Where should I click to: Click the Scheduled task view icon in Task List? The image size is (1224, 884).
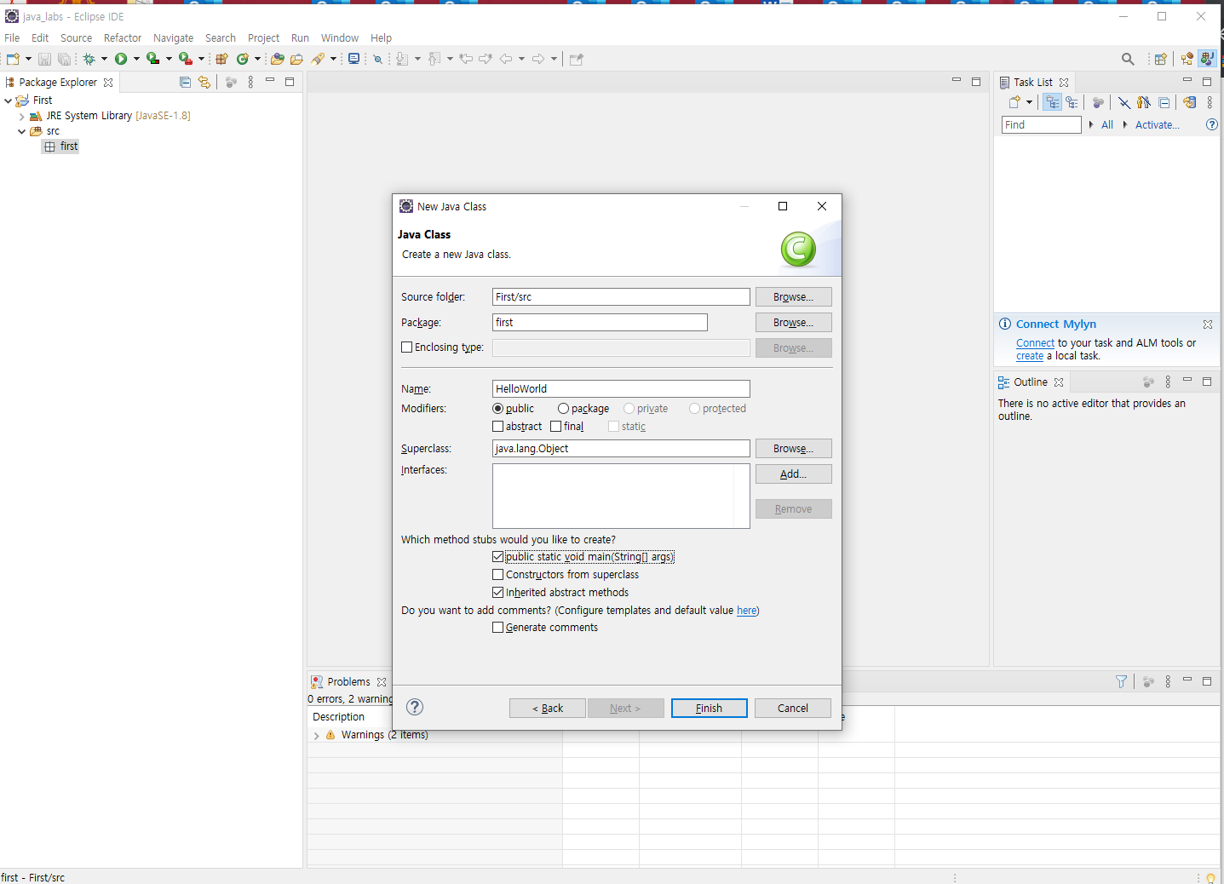(x=1072, y=102)
